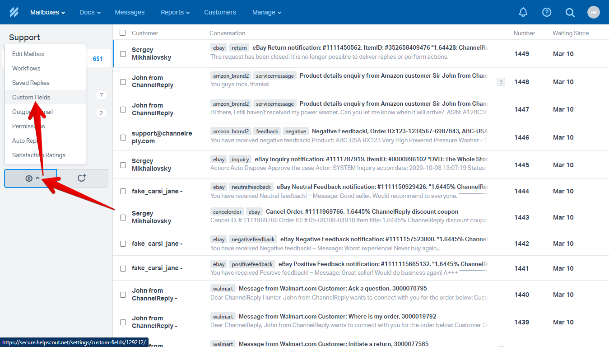Click the Support mailbox title
This screenshot has height=347, width=609.
pyautogui.click(x=24, y=38)
